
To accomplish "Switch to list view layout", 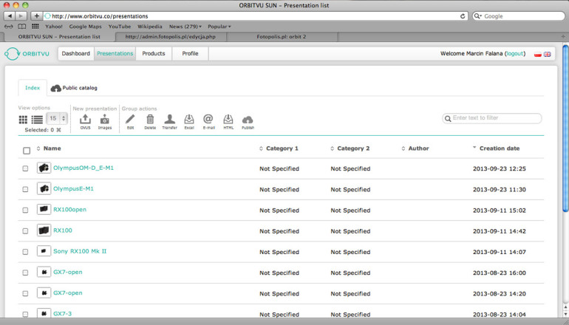I will (37, 120).
